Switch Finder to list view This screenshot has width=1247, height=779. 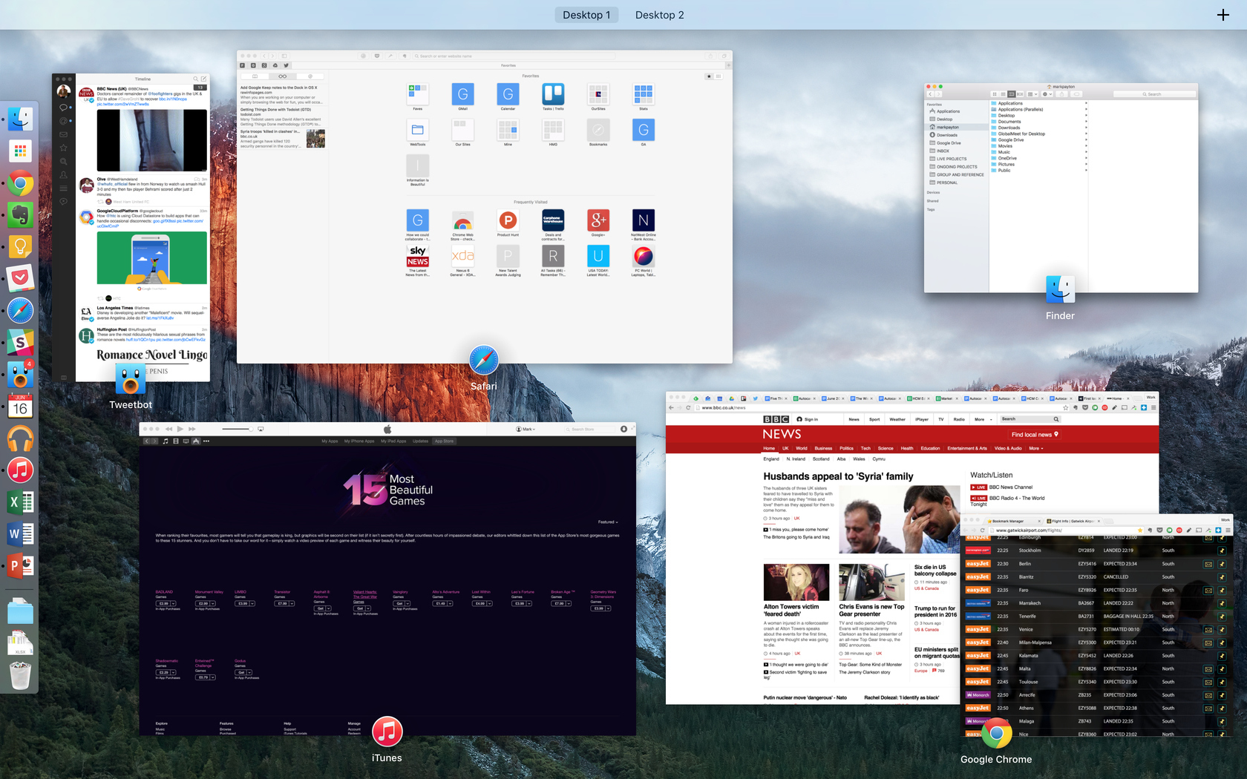[x=1003, y=94]
